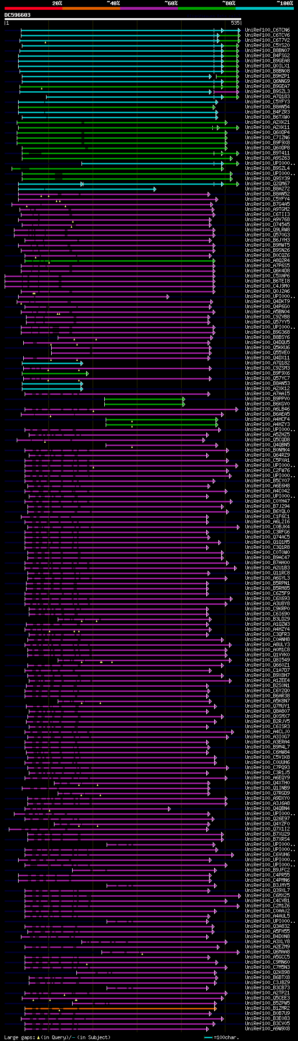Open hit UniRef100_C5YS20
Image resolution: width=298 pixels, height=1041 pixels.
tap(267, 46)
